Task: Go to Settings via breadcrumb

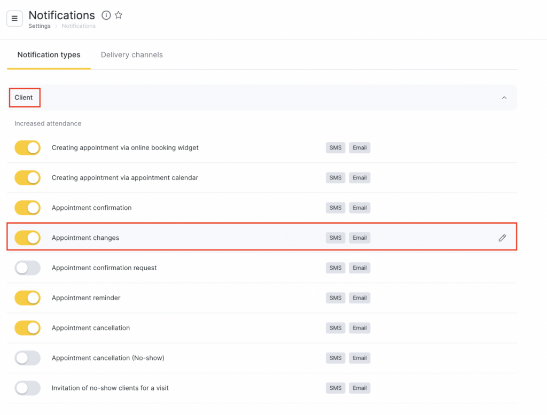Action: (x=40, y=26)
